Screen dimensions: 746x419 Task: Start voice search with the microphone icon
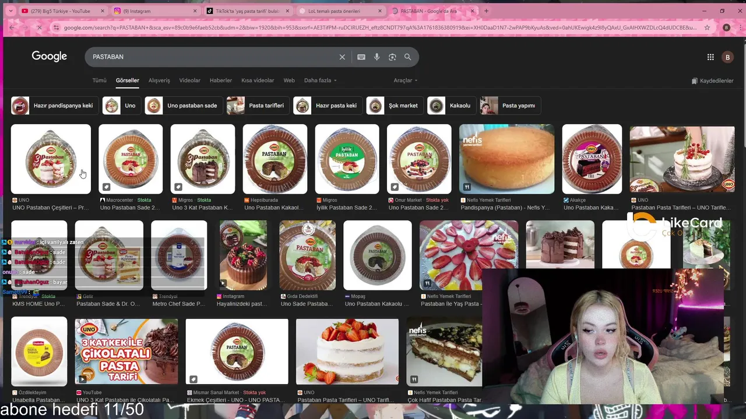click(x=376, y=57)
